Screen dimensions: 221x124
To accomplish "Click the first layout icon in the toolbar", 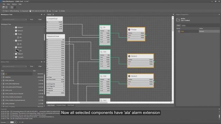I will [x=4, y=7].
